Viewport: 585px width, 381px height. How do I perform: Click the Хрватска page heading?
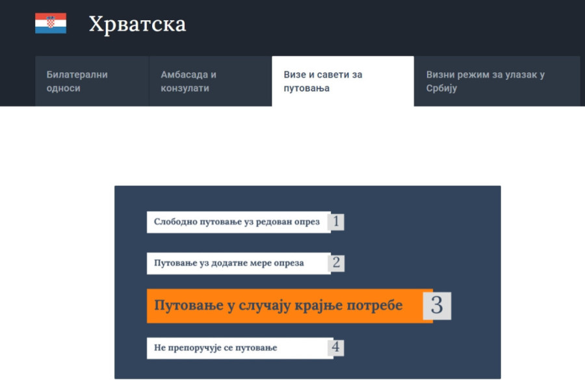point(137,24)
